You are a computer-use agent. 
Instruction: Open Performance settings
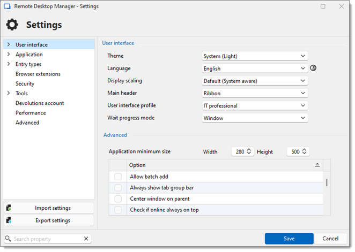click(31, 113)
